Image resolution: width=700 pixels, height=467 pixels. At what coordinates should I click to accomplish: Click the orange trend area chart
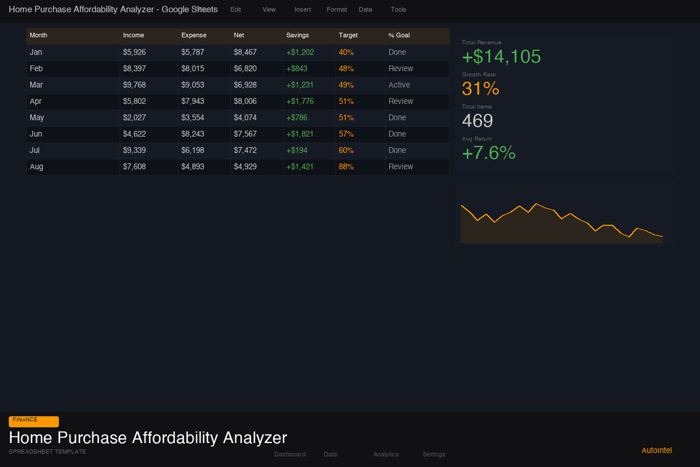tap(562, 223)
